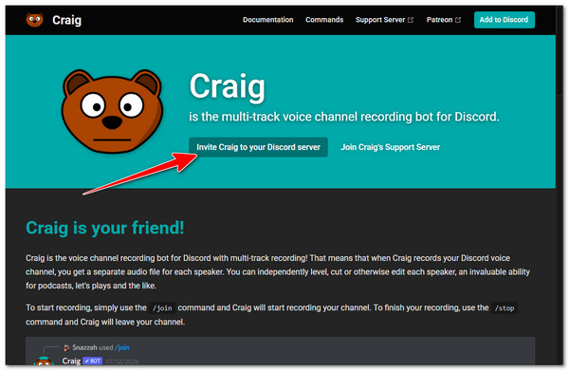Click the /stop command code snippet
This screenshot has height=371, width=569.
pyautogui.click(x=505, y=308)
